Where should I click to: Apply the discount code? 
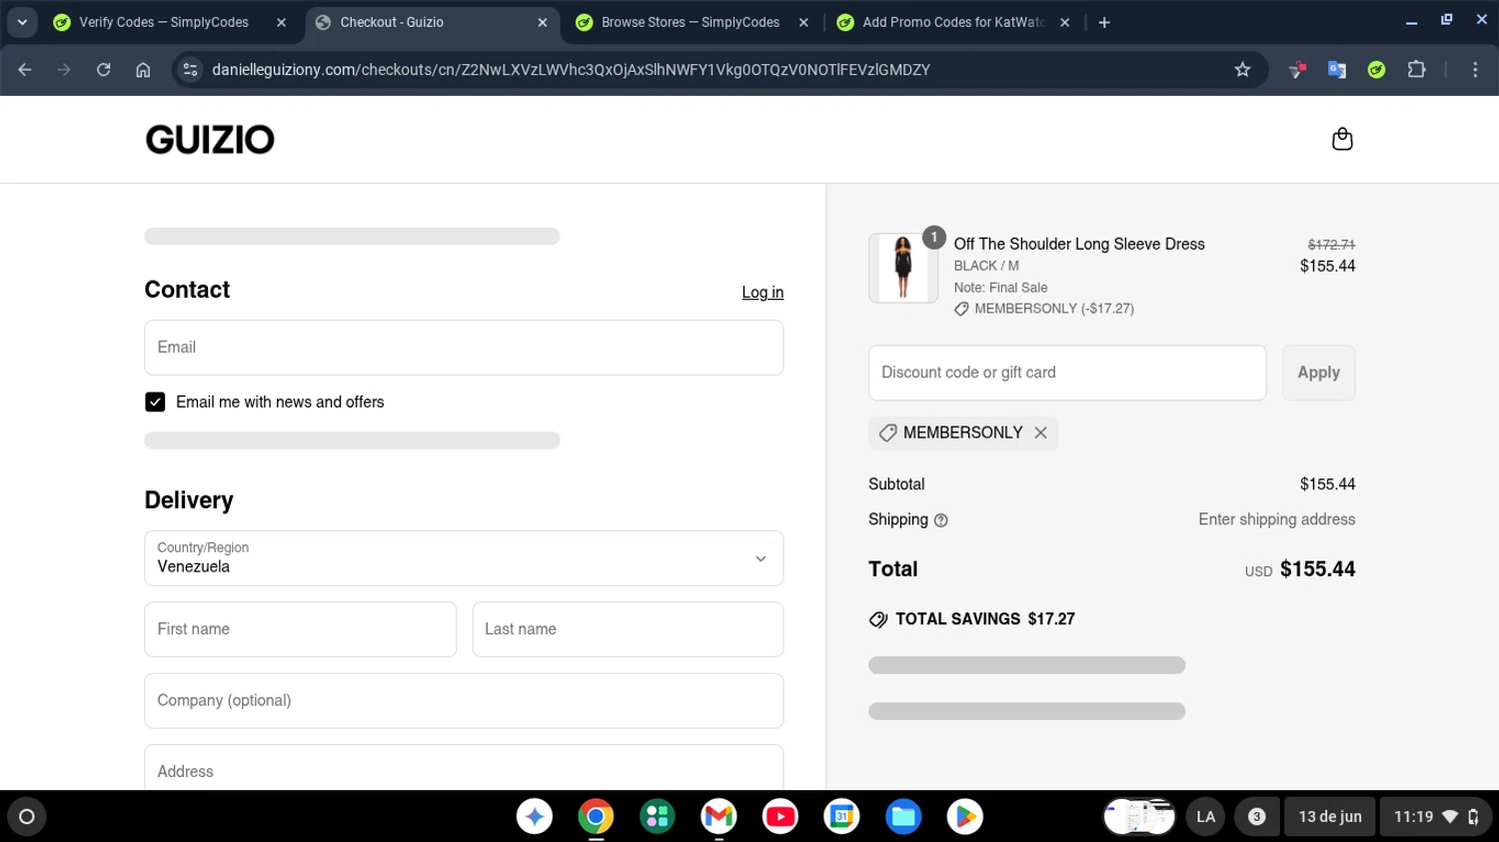[x=1318, y=373]
